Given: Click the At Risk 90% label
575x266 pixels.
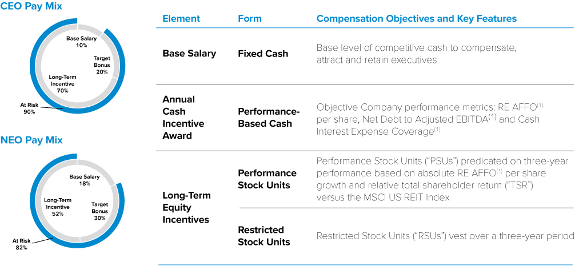Looking at the screenshot, I should click(x=28, y=108).
